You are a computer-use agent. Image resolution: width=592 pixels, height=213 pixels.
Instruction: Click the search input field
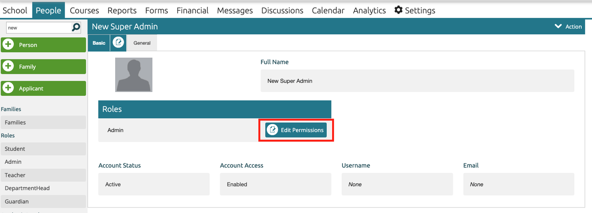point(38,28)
